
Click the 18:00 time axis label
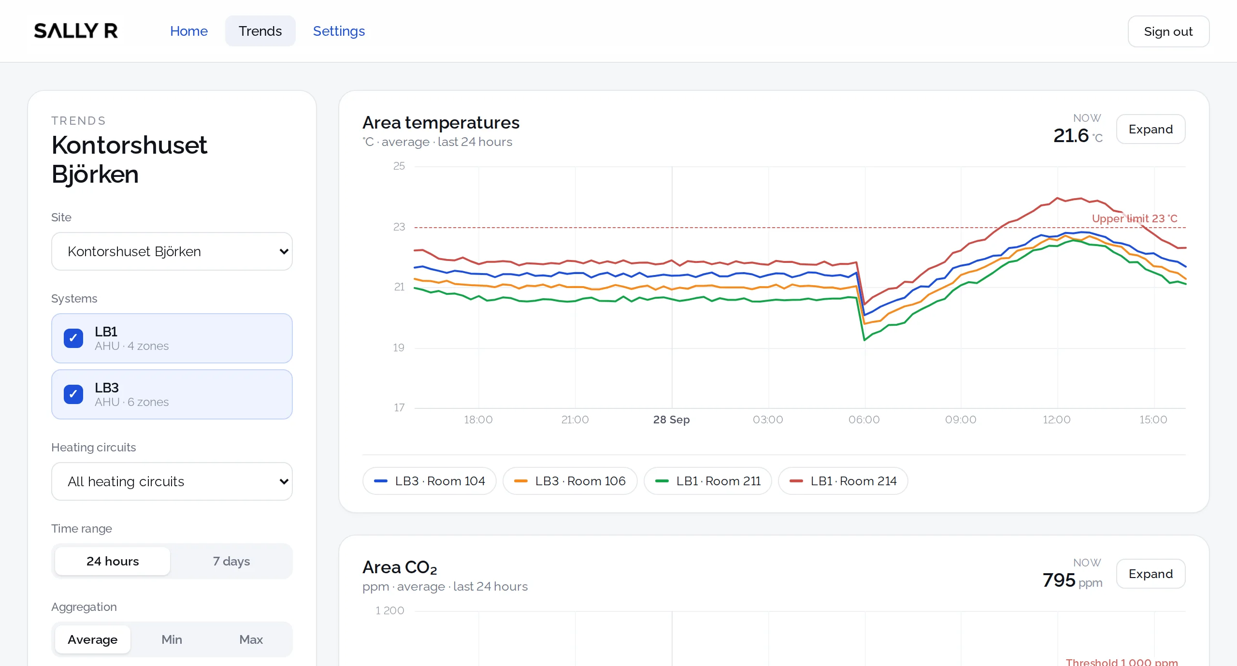478,420
